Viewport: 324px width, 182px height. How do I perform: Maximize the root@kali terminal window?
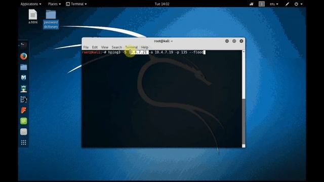[234, 41]
